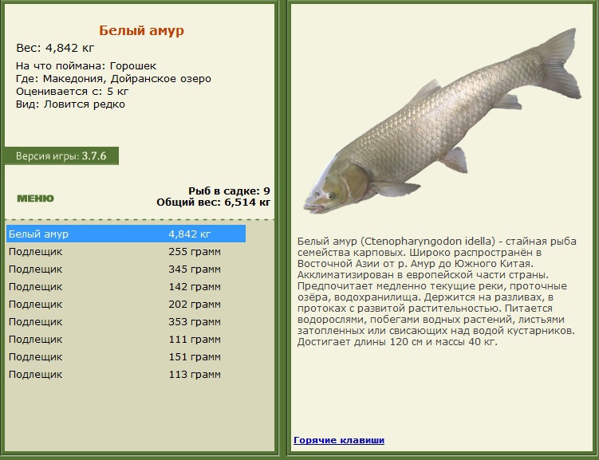Open the Горячие клавиши link
Image resolution: width=599 pixels, height=460 pixels.
(x=339, y=440)
